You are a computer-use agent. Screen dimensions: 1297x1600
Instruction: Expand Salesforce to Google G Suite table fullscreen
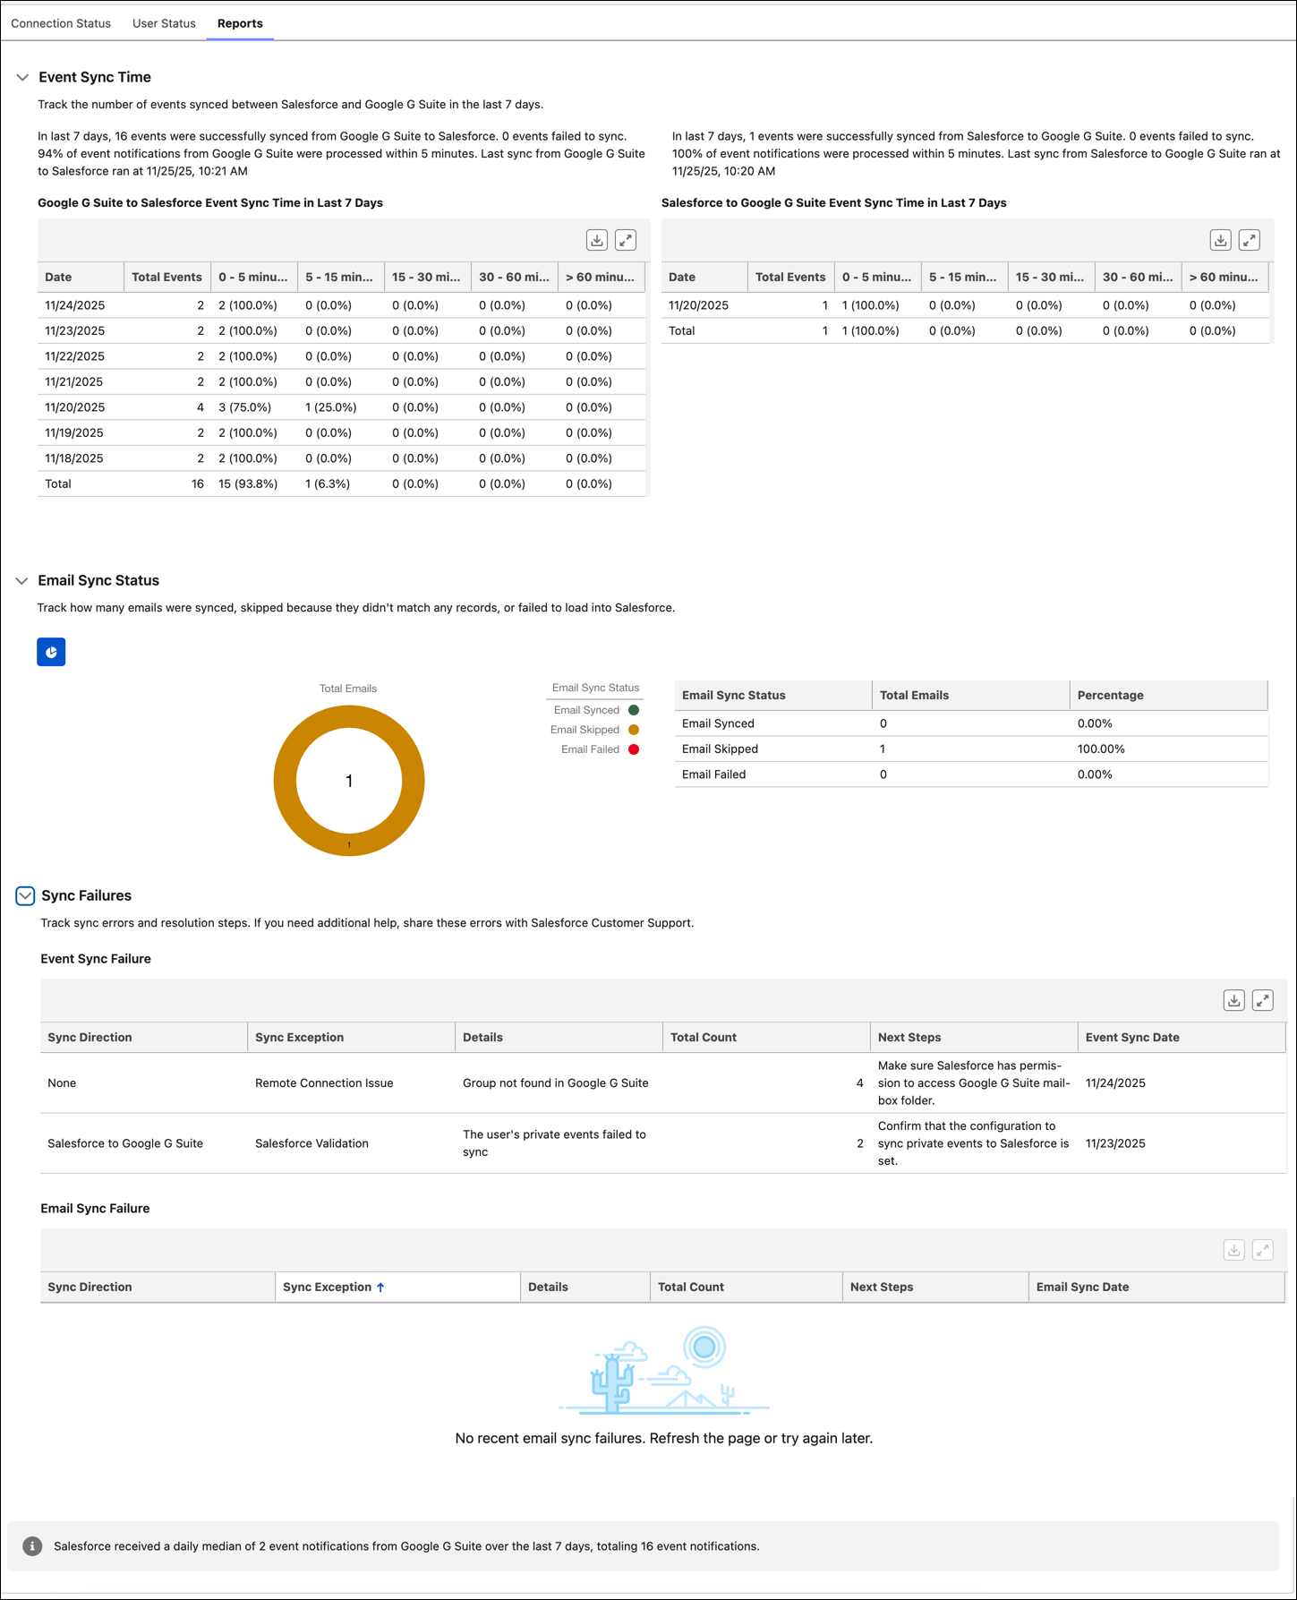(1250, 240)
